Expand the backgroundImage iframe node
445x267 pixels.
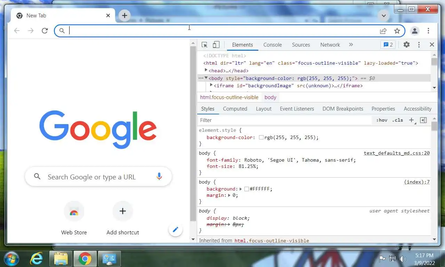click(211, 85)
